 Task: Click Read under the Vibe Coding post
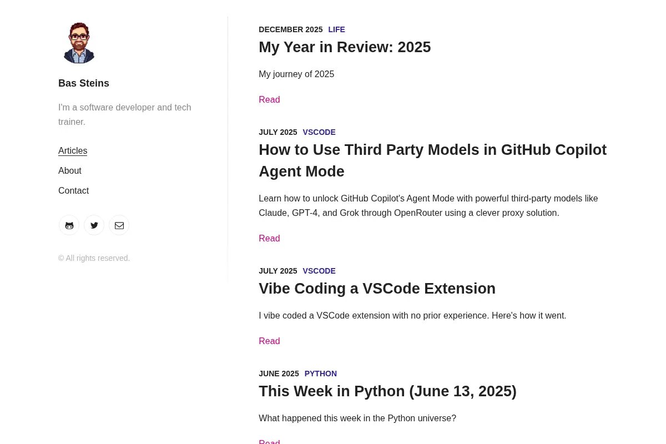tap(269, 341)
